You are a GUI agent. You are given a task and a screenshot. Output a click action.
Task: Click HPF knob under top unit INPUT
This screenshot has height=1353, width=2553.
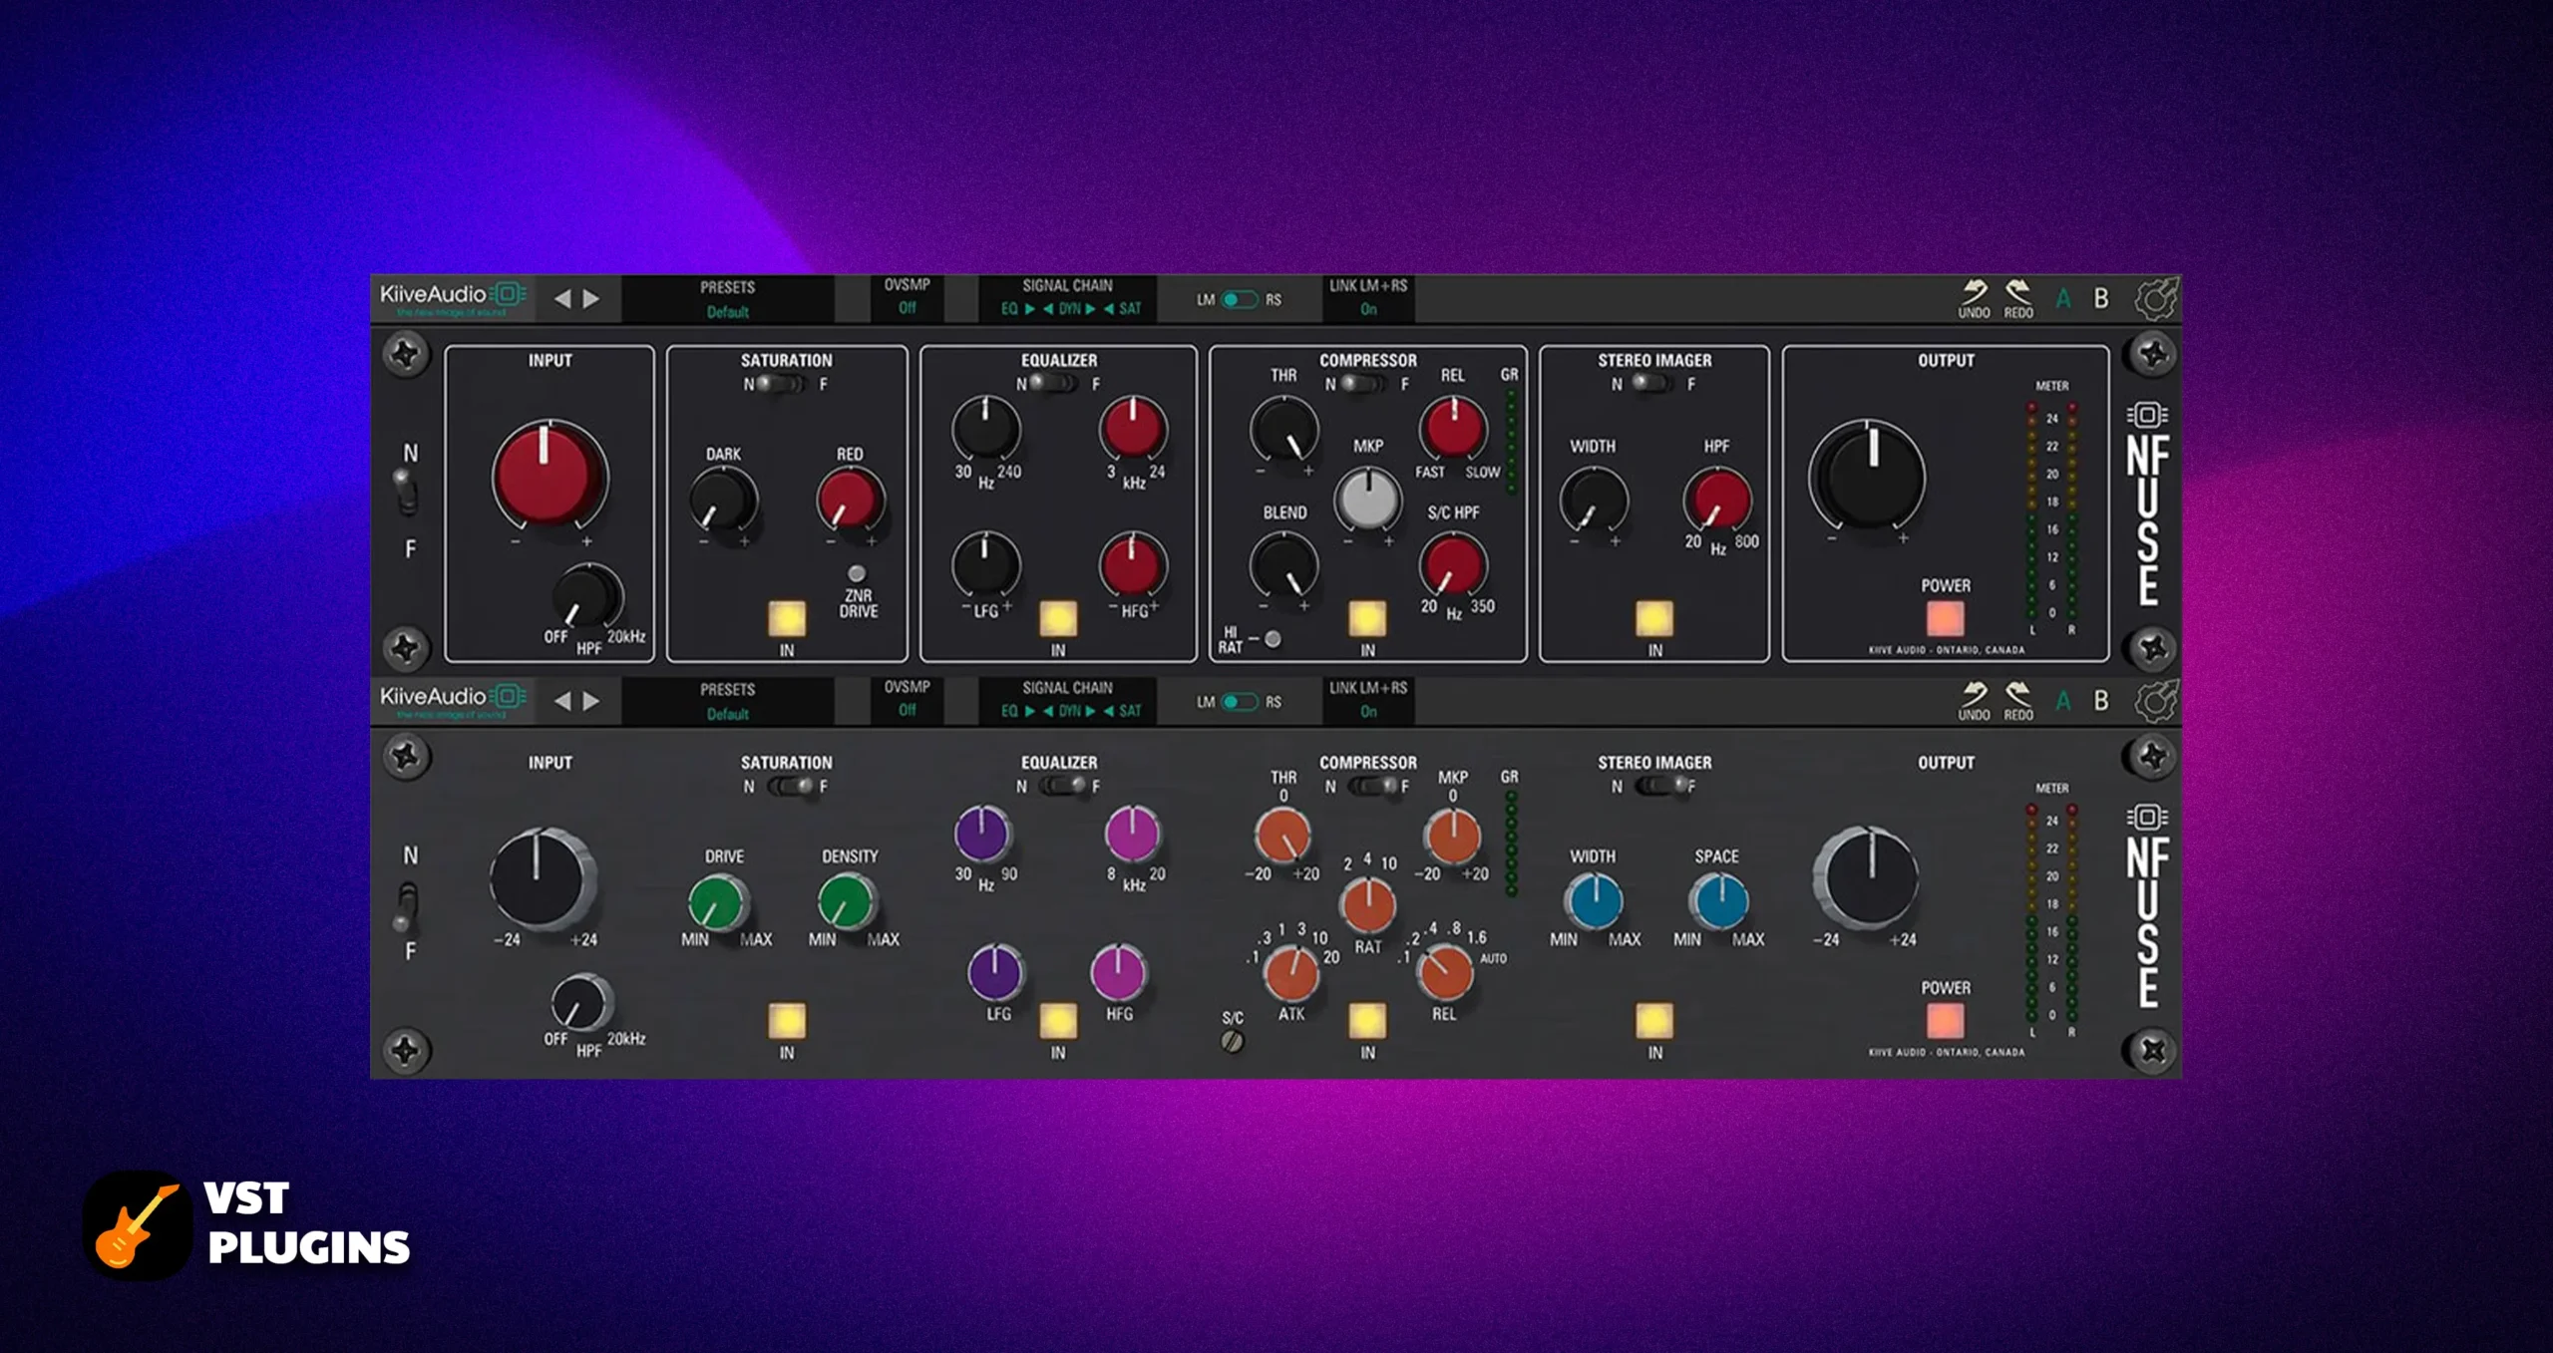(587, 596)
